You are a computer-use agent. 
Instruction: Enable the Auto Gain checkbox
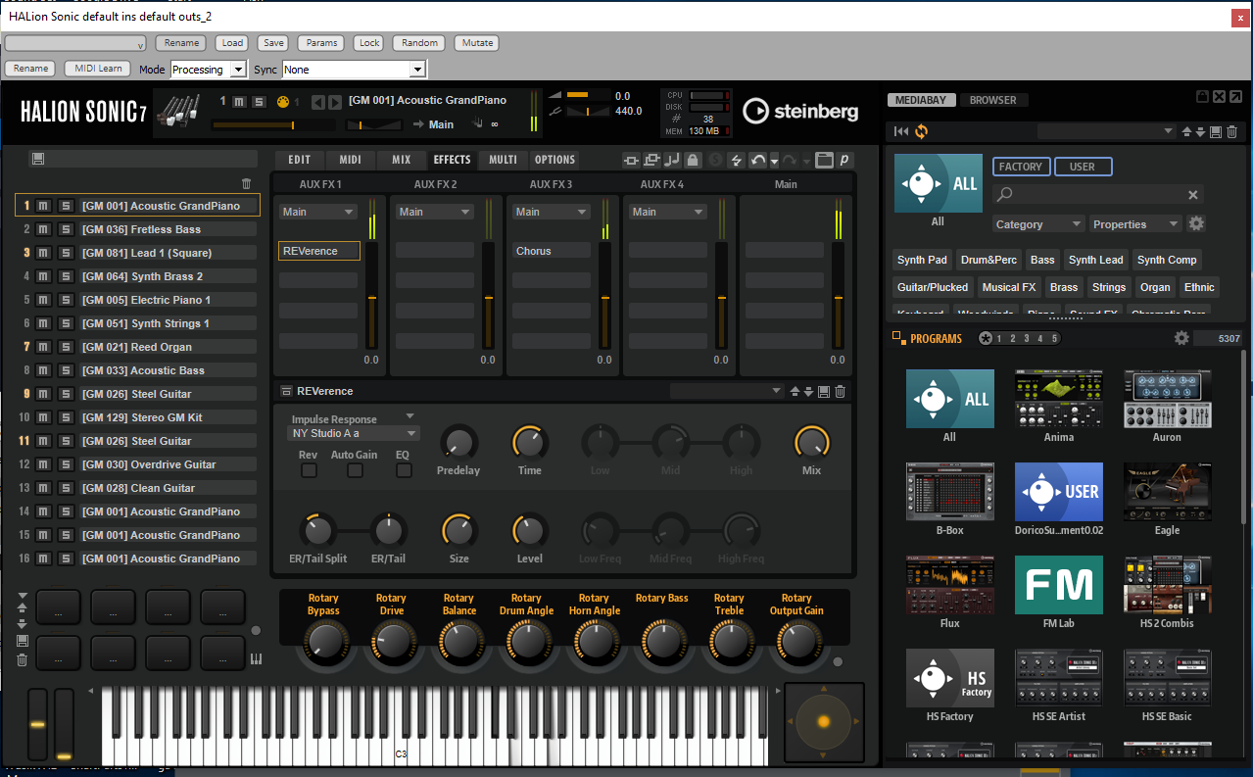pyautogui.click(x=355, y=471)
